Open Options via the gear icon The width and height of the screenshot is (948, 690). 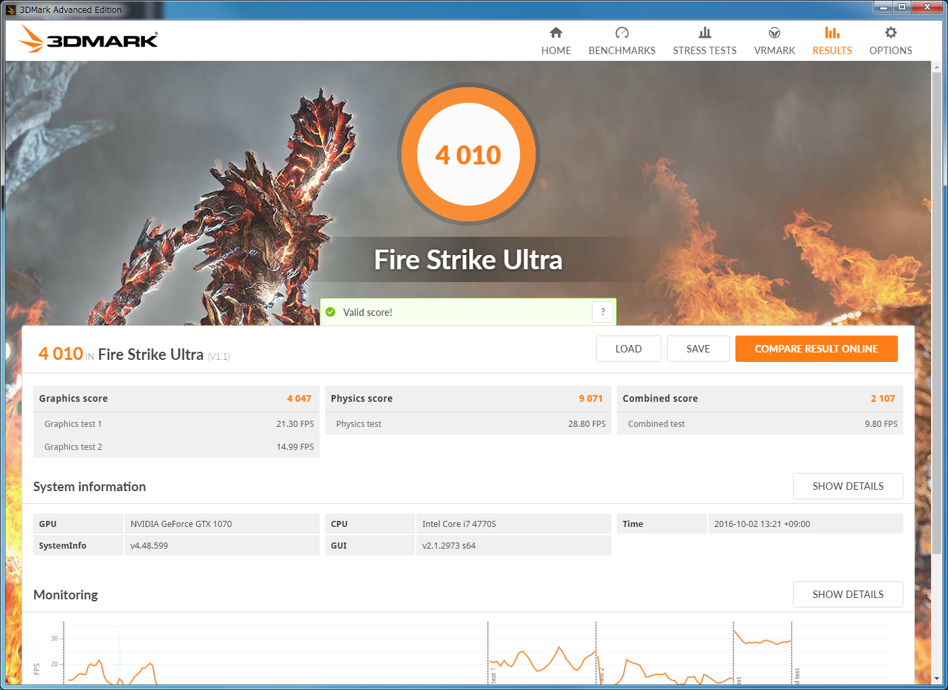pos(890,32)
